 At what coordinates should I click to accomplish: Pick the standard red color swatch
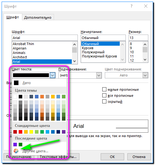pos(20,132)
